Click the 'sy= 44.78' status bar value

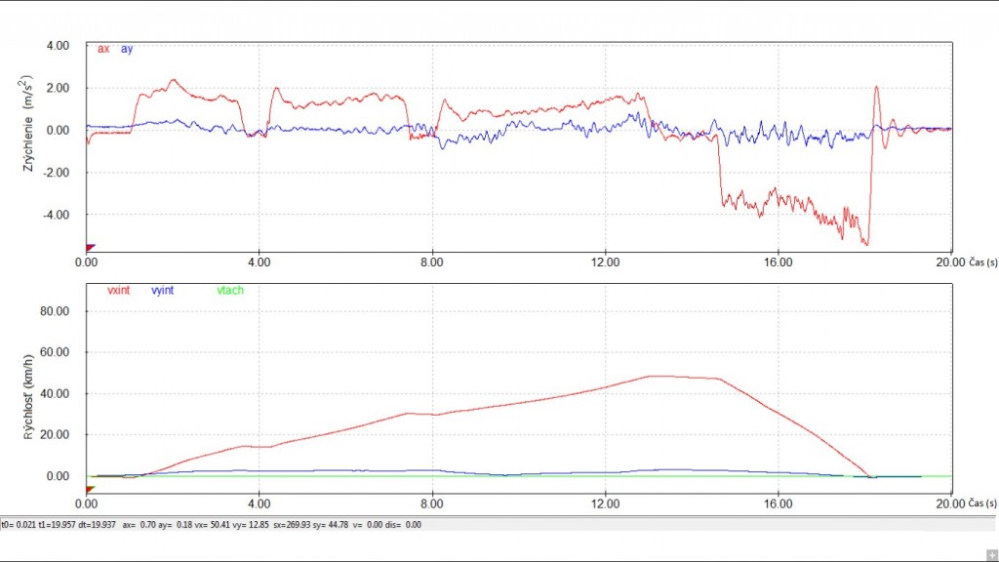click(331, 525)
